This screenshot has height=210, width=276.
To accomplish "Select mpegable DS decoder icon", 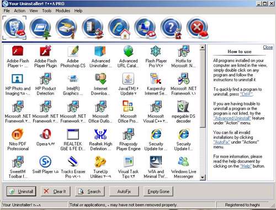I will tap(183, 106).
